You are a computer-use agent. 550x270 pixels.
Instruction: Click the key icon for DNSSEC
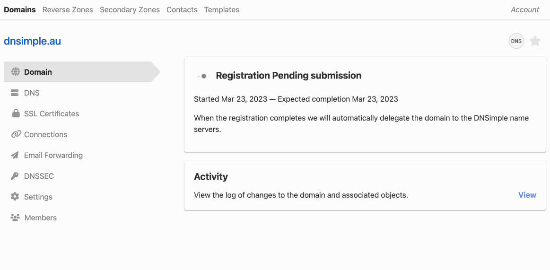15,176
